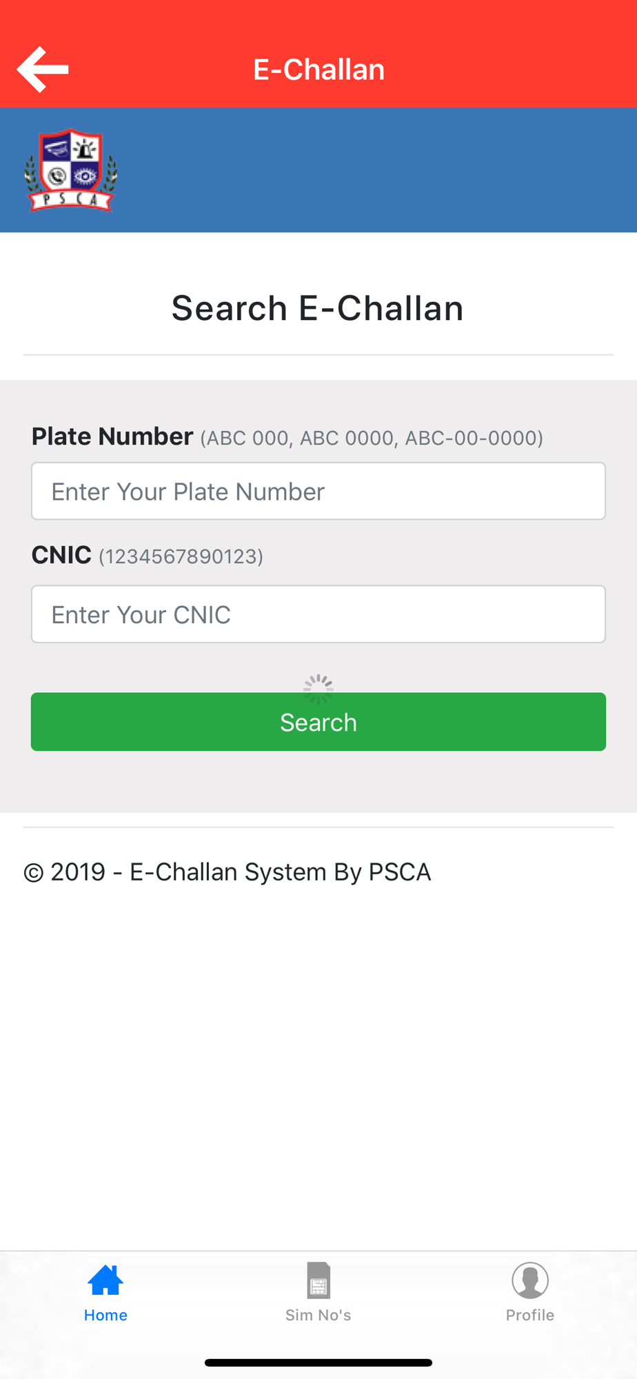Tap the Plate Number label

pos(112,436)
